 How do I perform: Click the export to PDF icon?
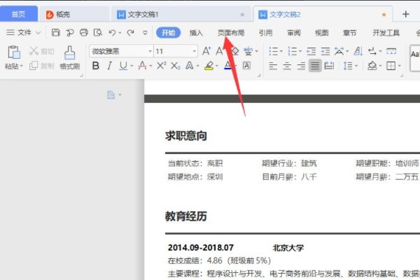coord(70,33)
